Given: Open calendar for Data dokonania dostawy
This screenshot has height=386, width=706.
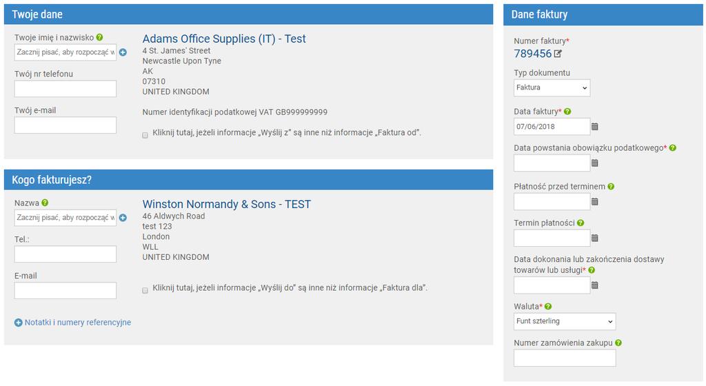Looking at the screenshot, I should (595, 285).
